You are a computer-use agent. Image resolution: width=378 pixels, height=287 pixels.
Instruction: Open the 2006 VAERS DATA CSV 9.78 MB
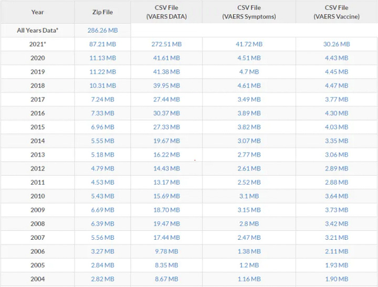166,251
